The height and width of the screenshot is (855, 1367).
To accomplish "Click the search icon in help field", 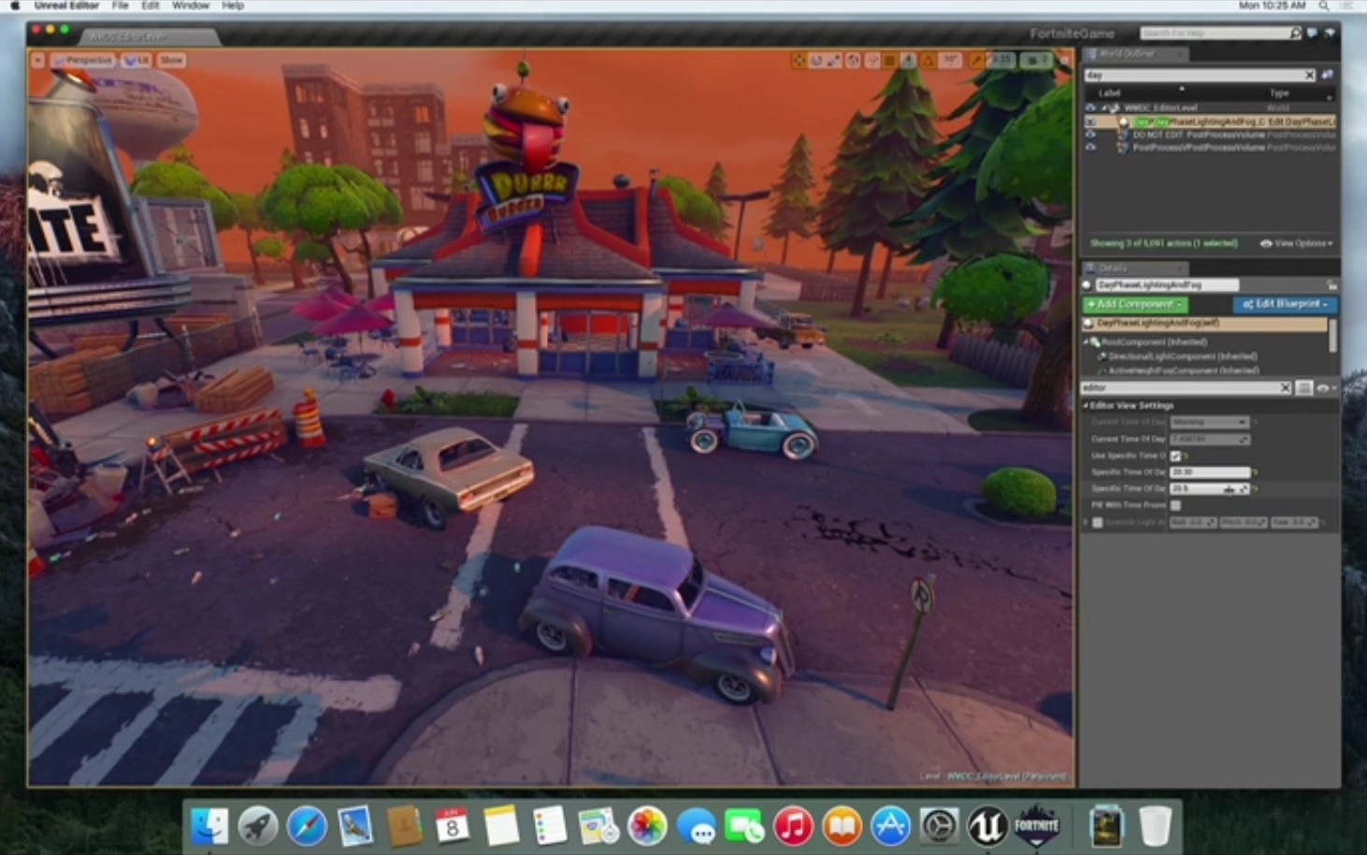I will pyautogui.click(x=1295, y=33).
